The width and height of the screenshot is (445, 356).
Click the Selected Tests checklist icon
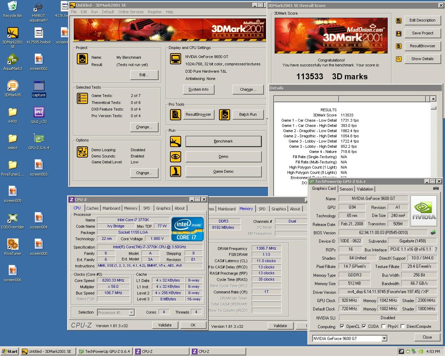[x=82, y=98]
